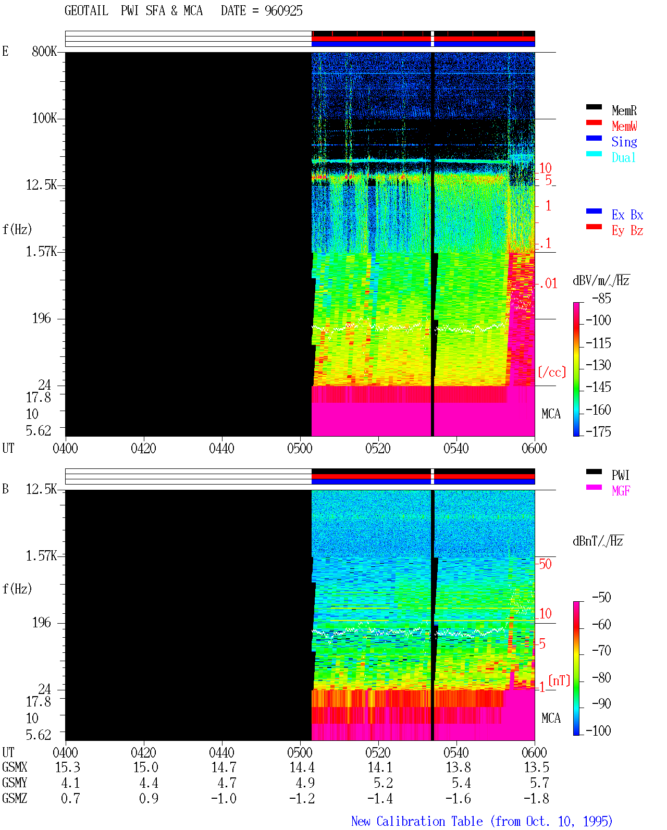Screen dimensions: 667x830
Task: Click the -50 value on the dBnT color scale
Action: click(x=601, y=598)
